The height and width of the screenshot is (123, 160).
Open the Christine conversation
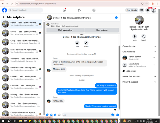click(21, 87)
